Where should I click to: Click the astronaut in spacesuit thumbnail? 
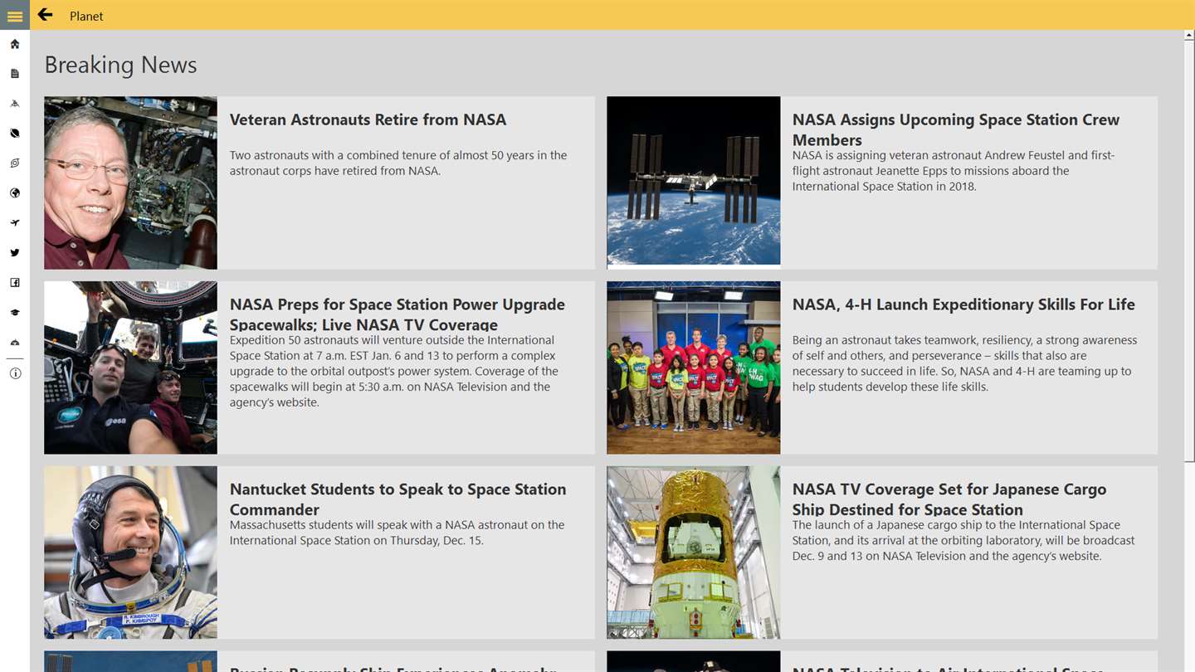130,553
